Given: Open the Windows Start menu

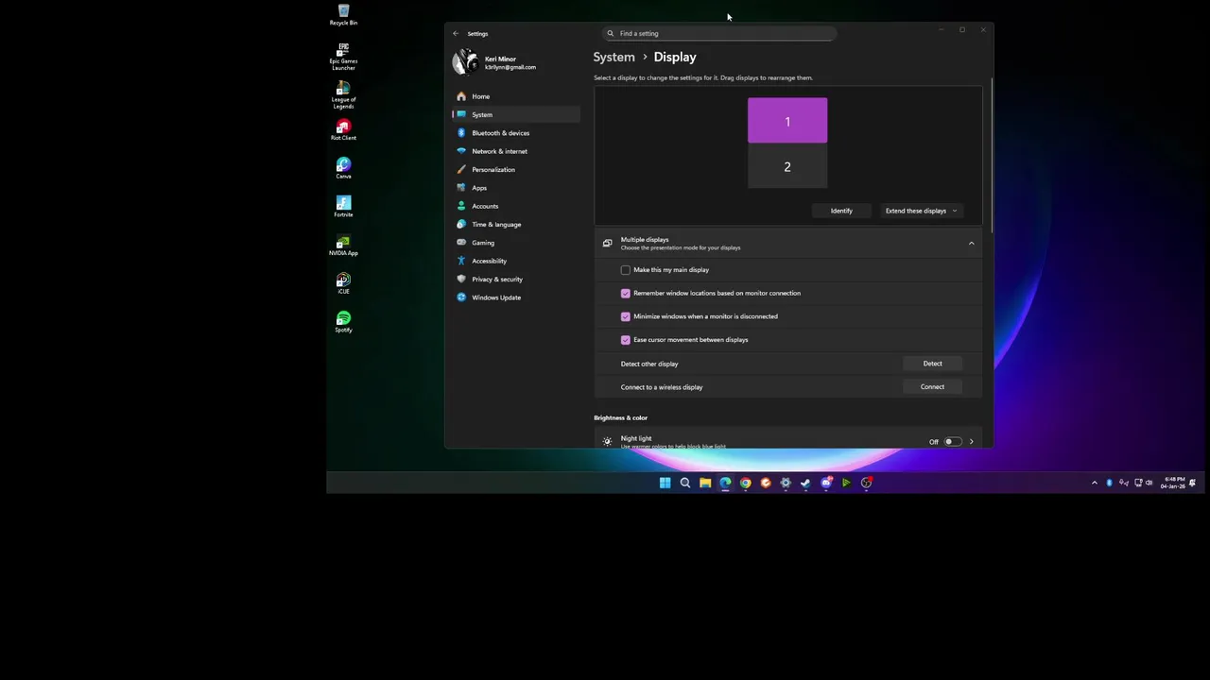Looking at the screenshot, I should (665, 483).
